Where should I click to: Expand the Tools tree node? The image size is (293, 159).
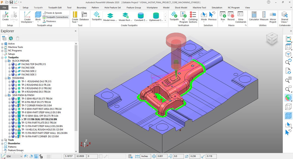(x=2, y=140)
